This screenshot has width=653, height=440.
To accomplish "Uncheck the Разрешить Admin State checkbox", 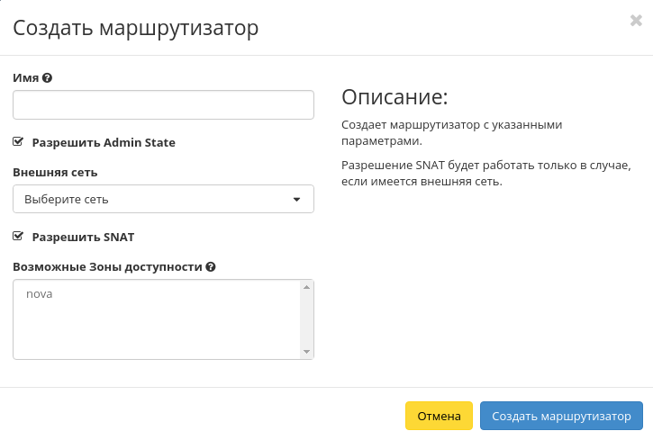I will point(18,142).
